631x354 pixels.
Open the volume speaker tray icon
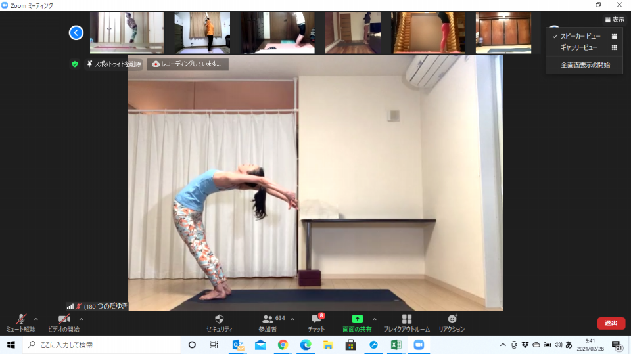point(558,345)
